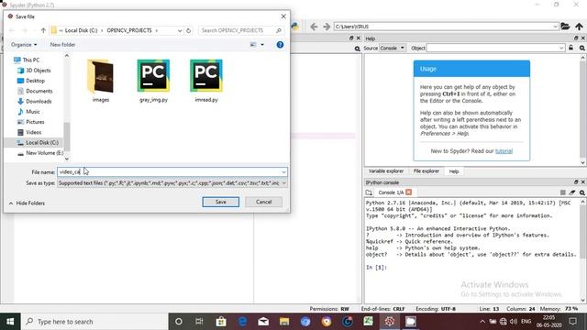Screen dimensions: 587x330
Task: Cancel the Save file dialog
Action: click(x=263, y=202)
